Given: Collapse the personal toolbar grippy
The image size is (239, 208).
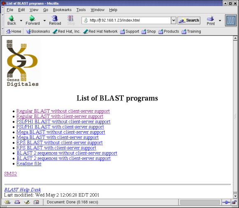Looking at the screenshot, I should coord(3,31).
